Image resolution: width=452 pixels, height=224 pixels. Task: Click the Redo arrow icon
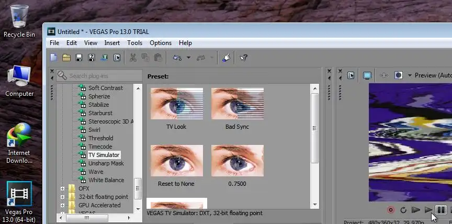tap(200, 58)
